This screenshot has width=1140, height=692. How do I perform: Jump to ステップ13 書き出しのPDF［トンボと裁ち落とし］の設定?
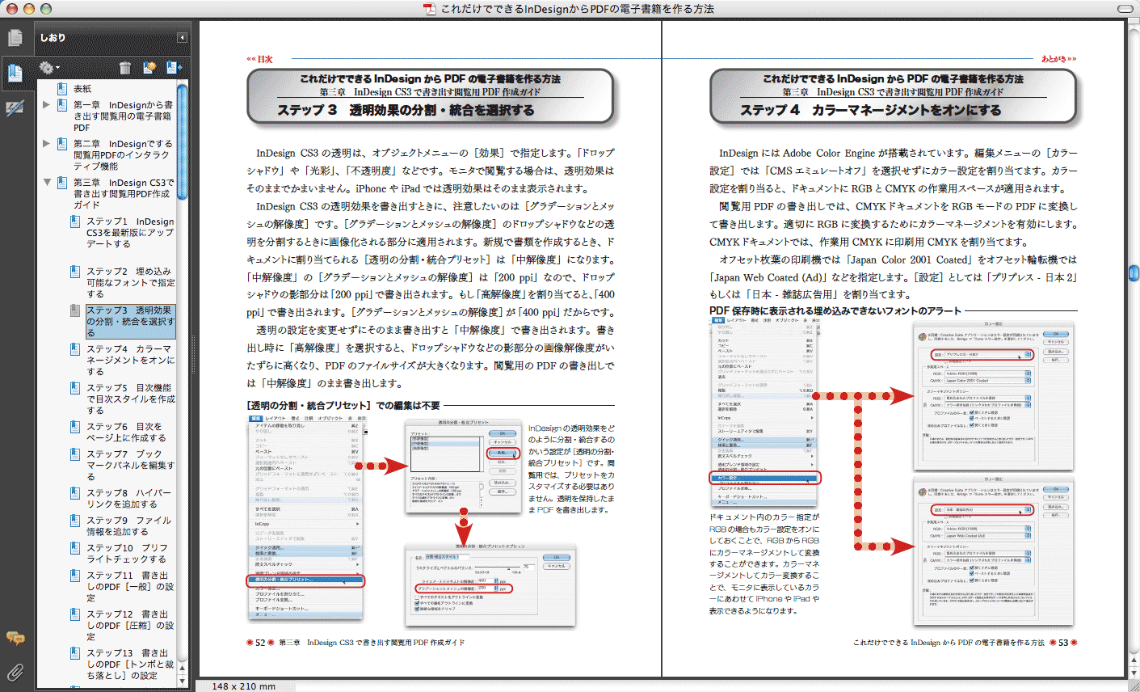130,665
